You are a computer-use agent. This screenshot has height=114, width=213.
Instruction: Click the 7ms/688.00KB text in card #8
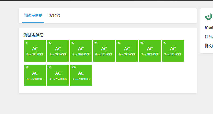35,79
